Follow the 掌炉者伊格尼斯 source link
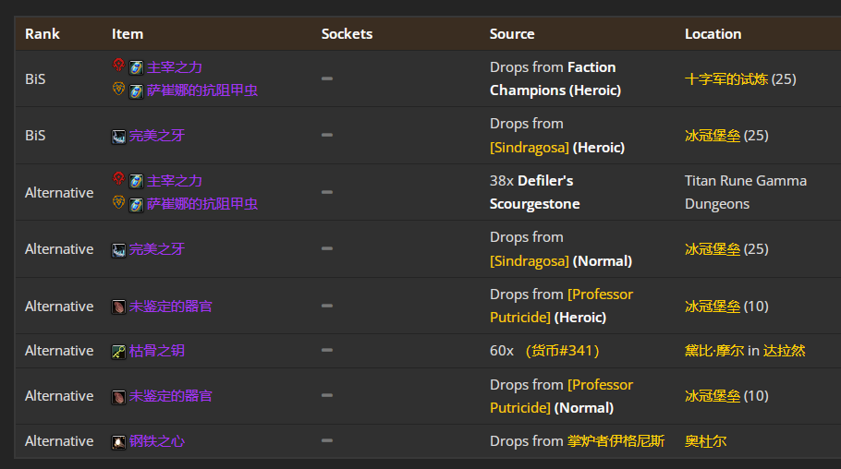 click(x=616, y=441)
